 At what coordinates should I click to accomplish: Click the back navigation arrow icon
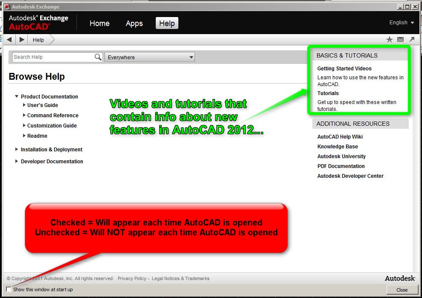pyautogui.click(x=9, y=40)
